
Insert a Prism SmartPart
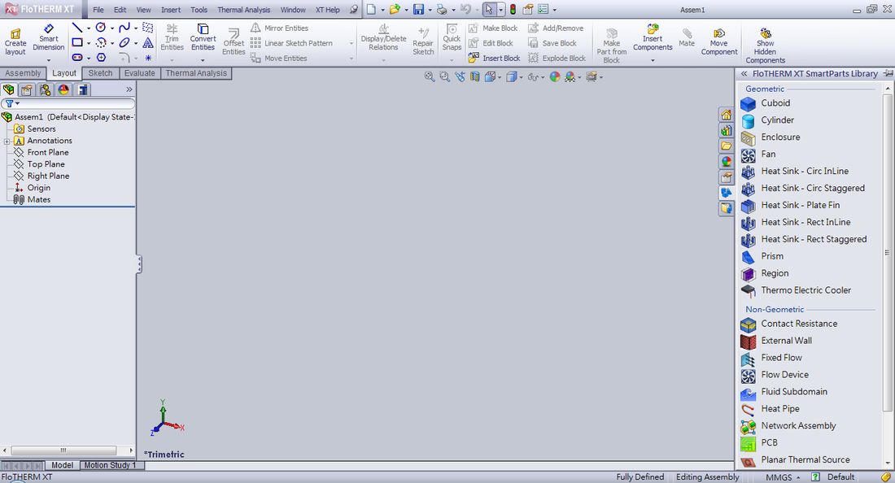click(762, 257)
